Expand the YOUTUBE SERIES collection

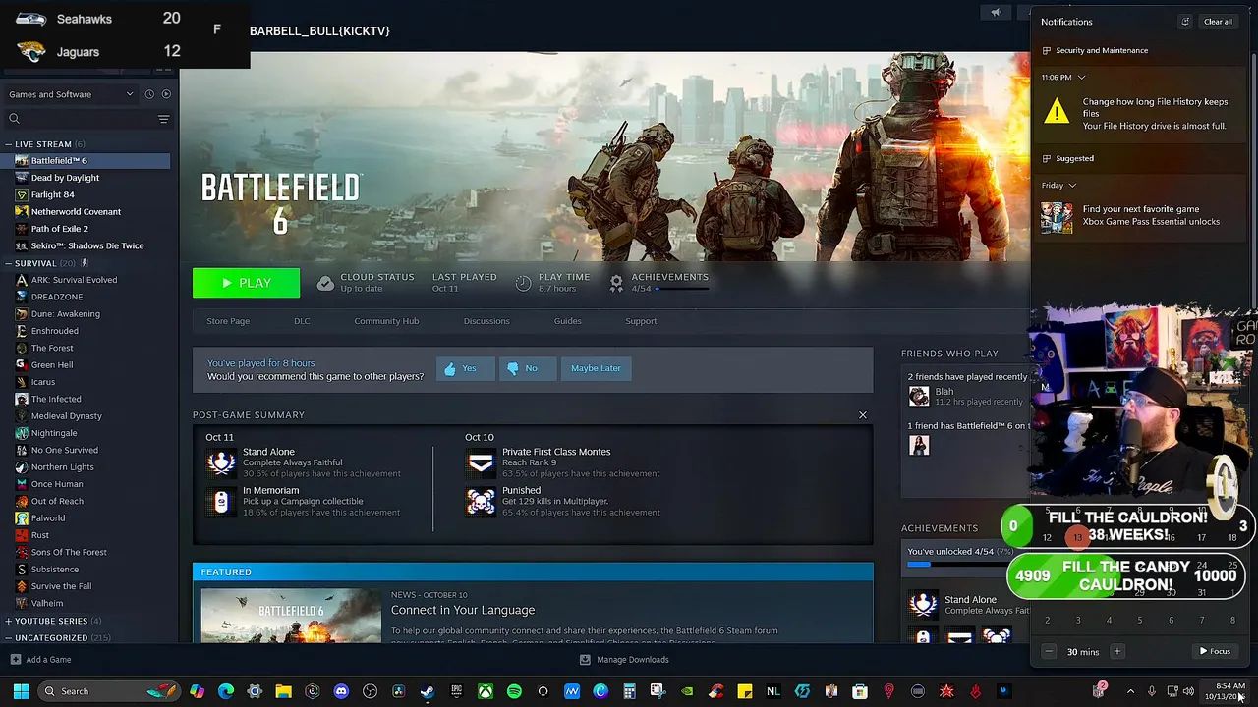tap(9, 621)
